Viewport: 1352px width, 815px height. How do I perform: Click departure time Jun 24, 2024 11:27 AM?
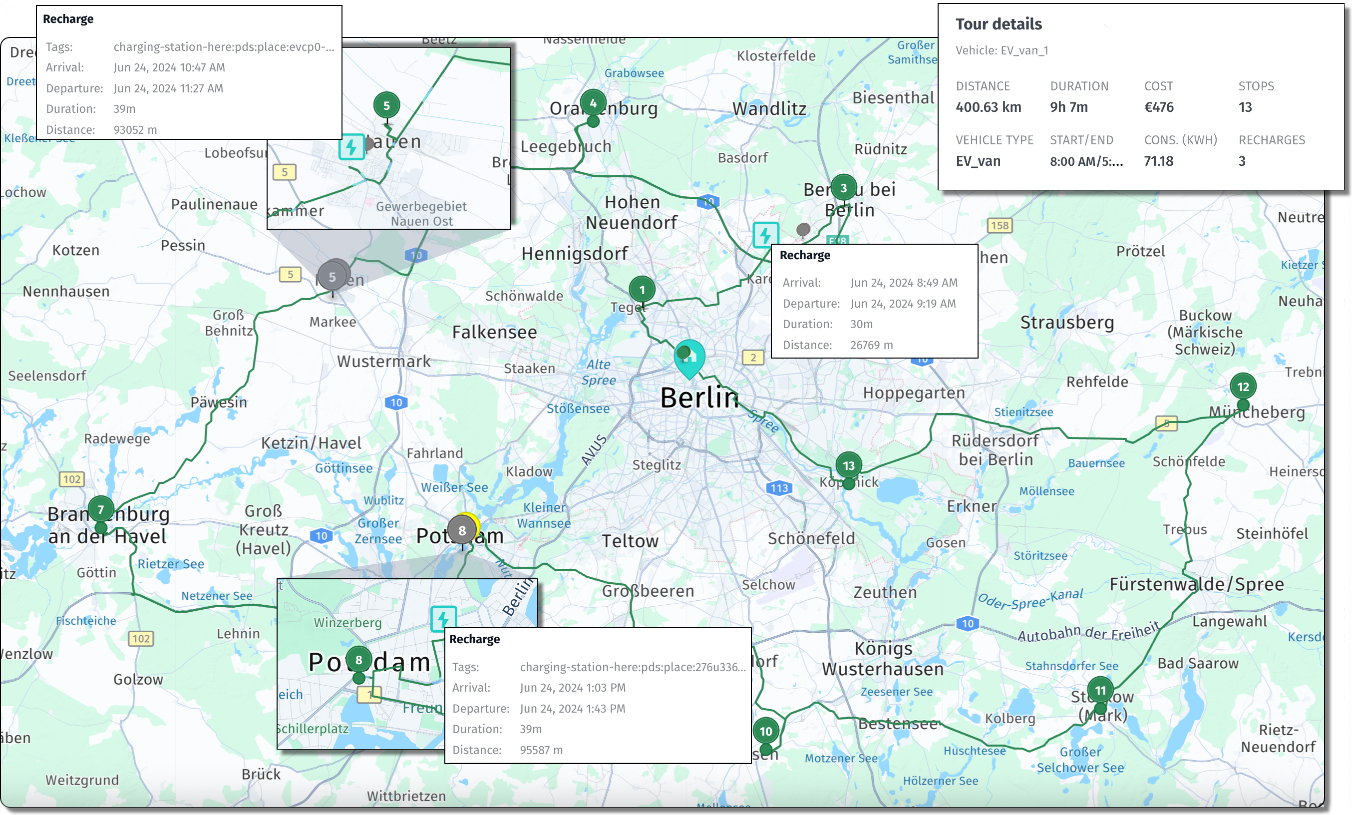(x=168, y=88)
